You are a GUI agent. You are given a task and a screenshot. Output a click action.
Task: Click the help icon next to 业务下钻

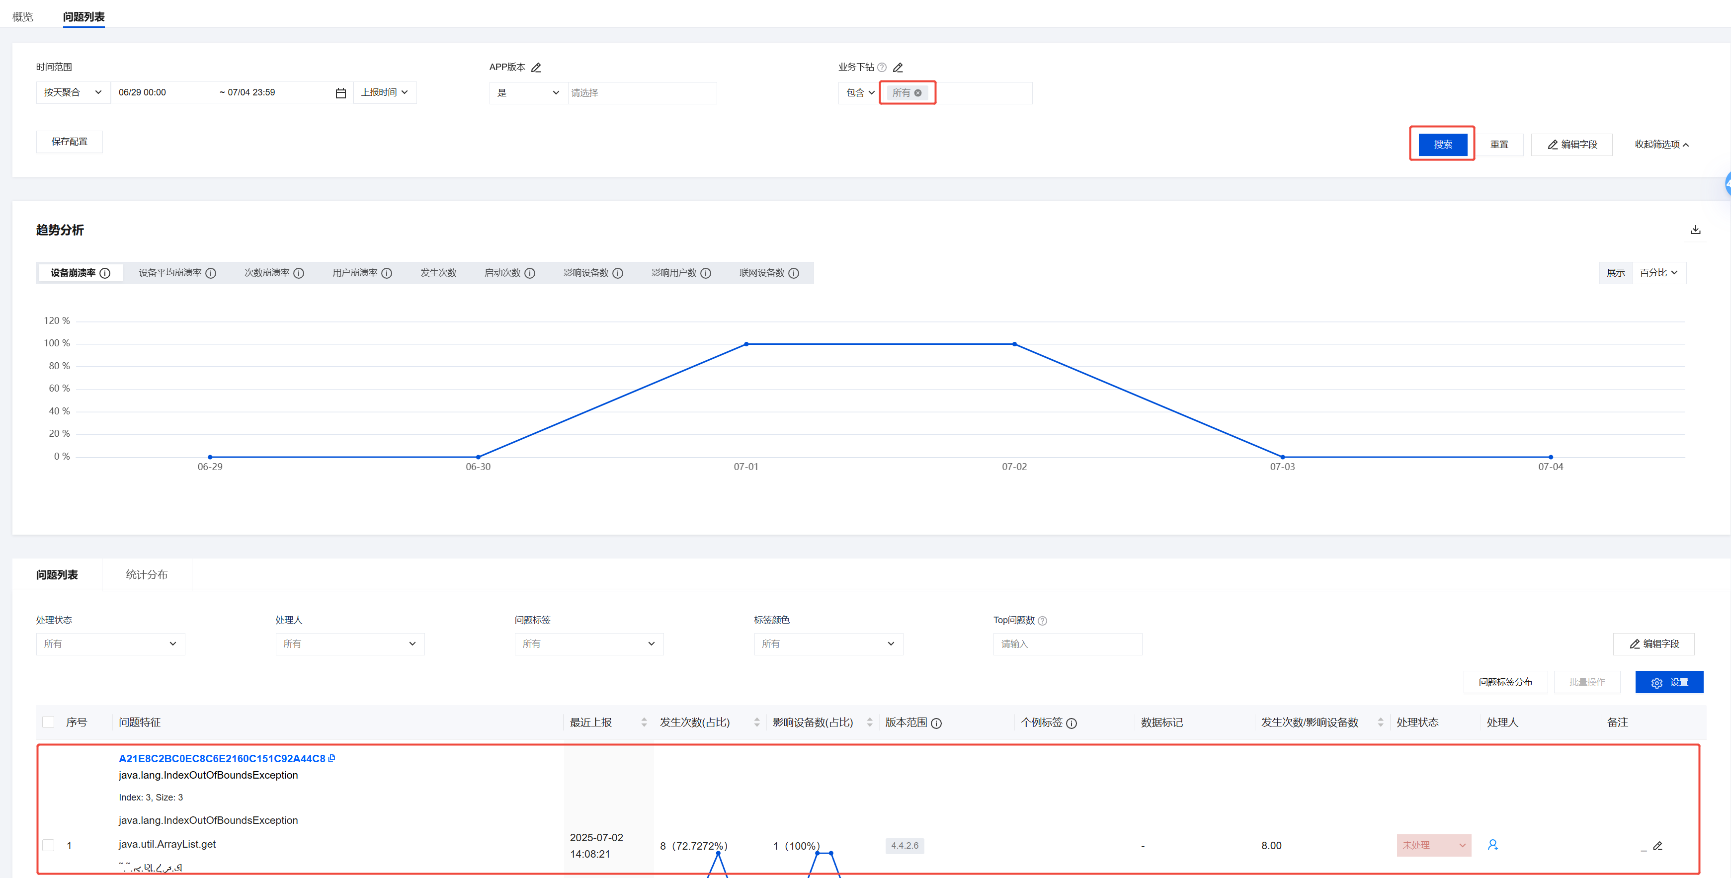point(882,68)
